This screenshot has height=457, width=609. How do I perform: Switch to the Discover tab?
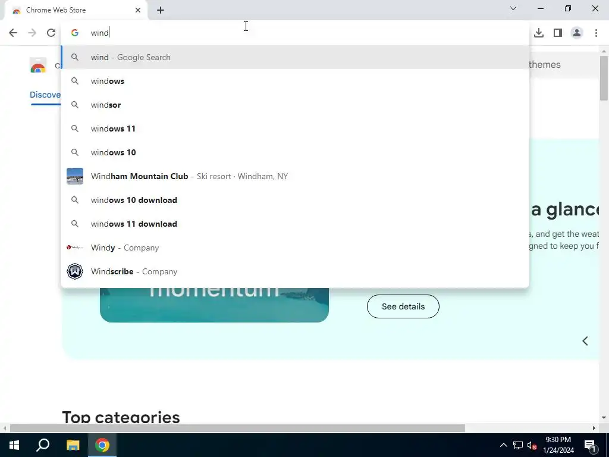[45, 95]
